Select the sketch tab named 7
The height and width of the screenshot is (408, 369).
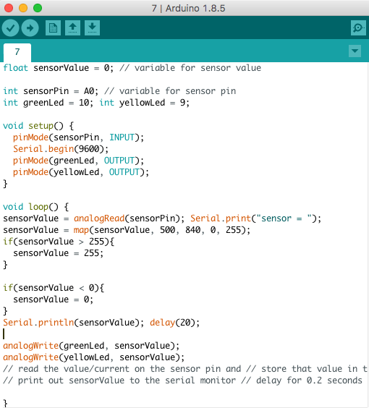click(17, 52)
